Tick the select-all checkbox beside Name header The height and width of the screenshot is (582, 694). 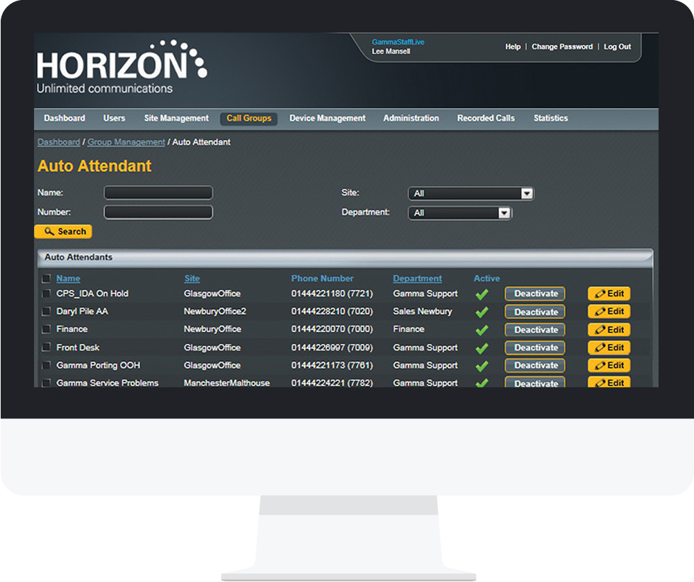(46, 279)
